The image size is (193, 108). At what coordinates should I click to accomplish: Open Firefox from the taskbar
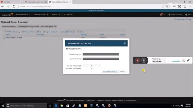tap(109, 106)
